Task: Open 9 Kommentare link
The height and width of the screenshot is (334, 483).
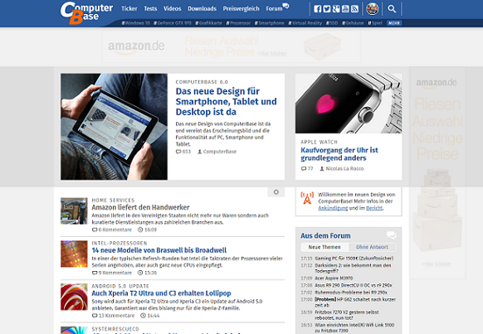Action: pos(112,273)
